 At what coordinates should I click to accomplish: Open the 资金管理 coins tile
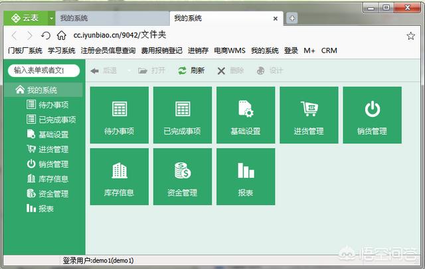183,177
